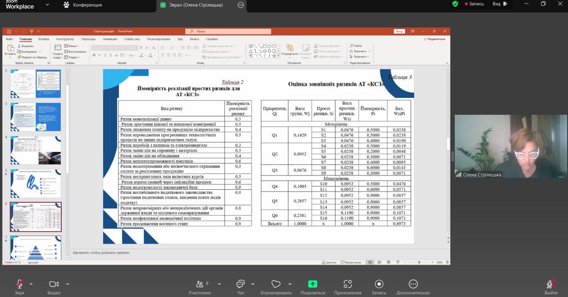
Task: Open the tab options ellipsis button
Action: coord(241,5)
